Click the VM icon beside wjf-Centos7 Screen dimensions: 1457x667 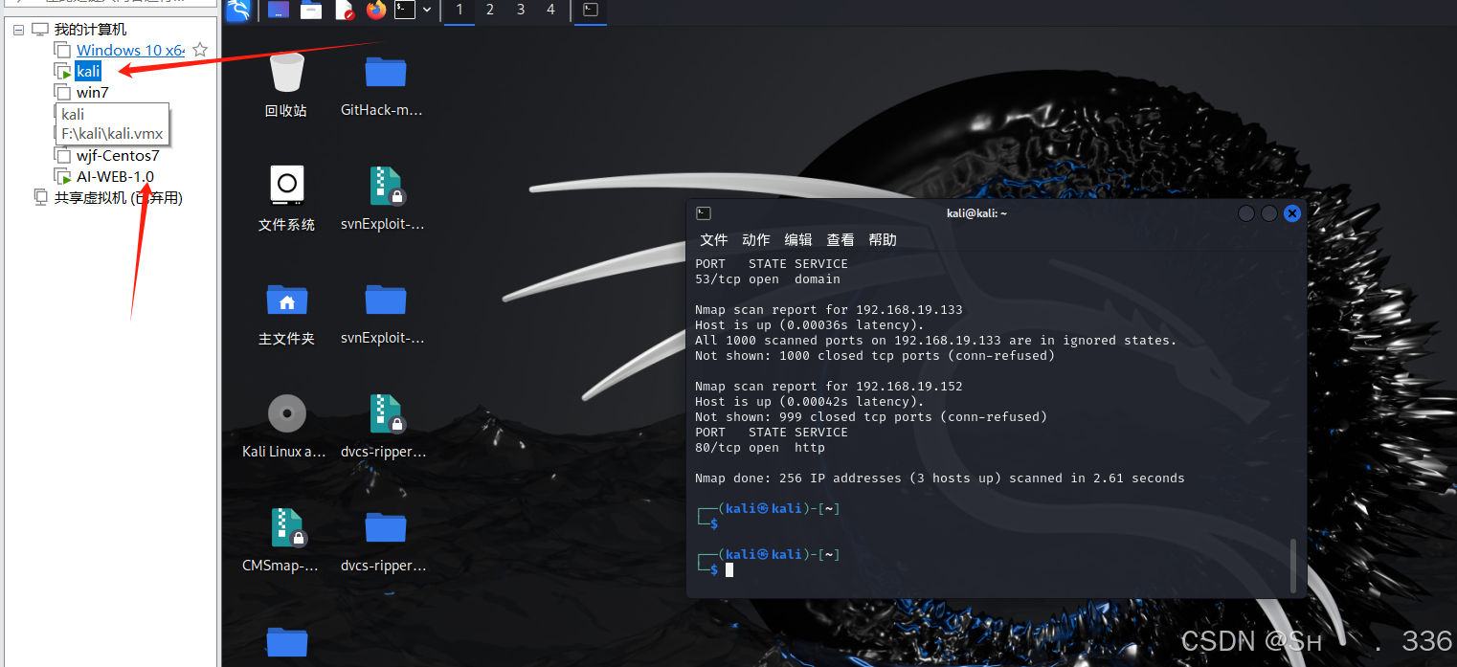62,156
